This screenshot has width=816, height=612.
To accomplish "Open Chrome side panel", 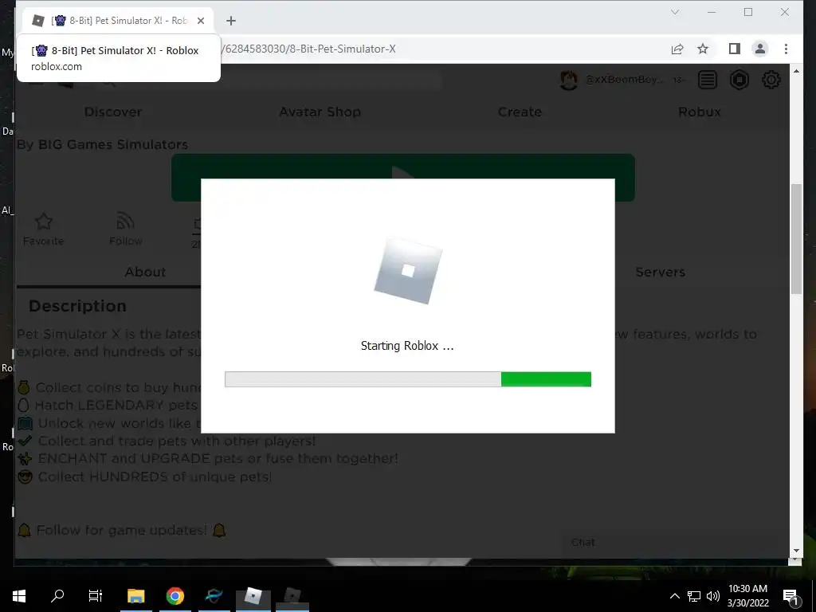I will [734, 49].
